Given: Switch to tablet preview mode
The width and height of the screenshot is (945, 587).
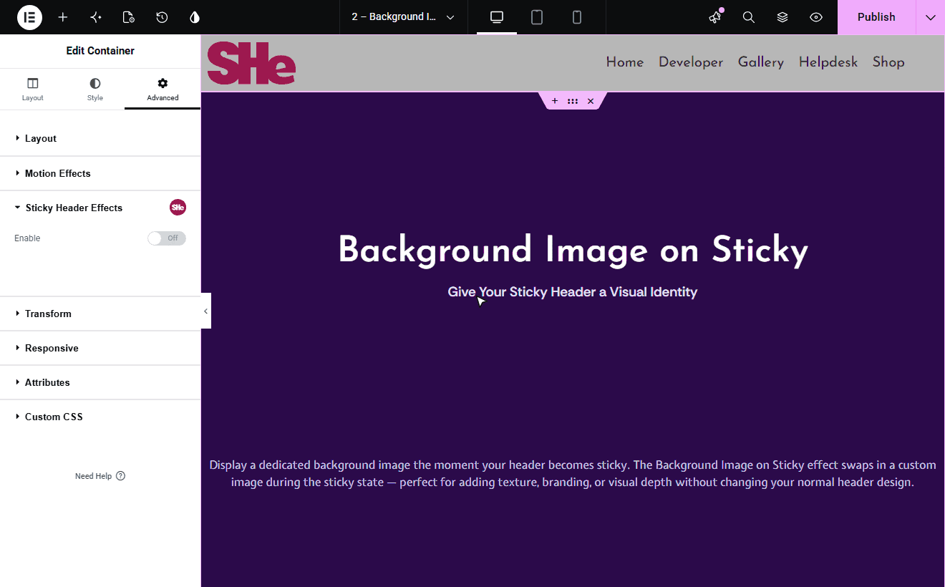Looking at the screenshot, I should (x=537, y=17).
